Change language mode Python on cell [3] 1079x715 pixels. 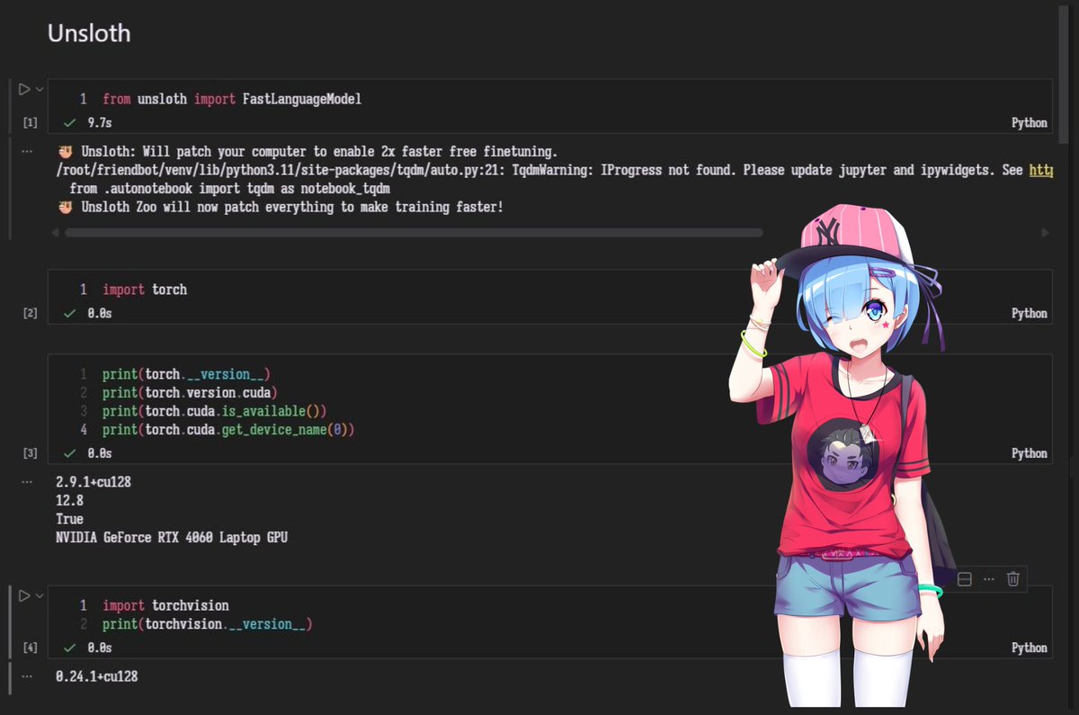tap(1030, 453)
